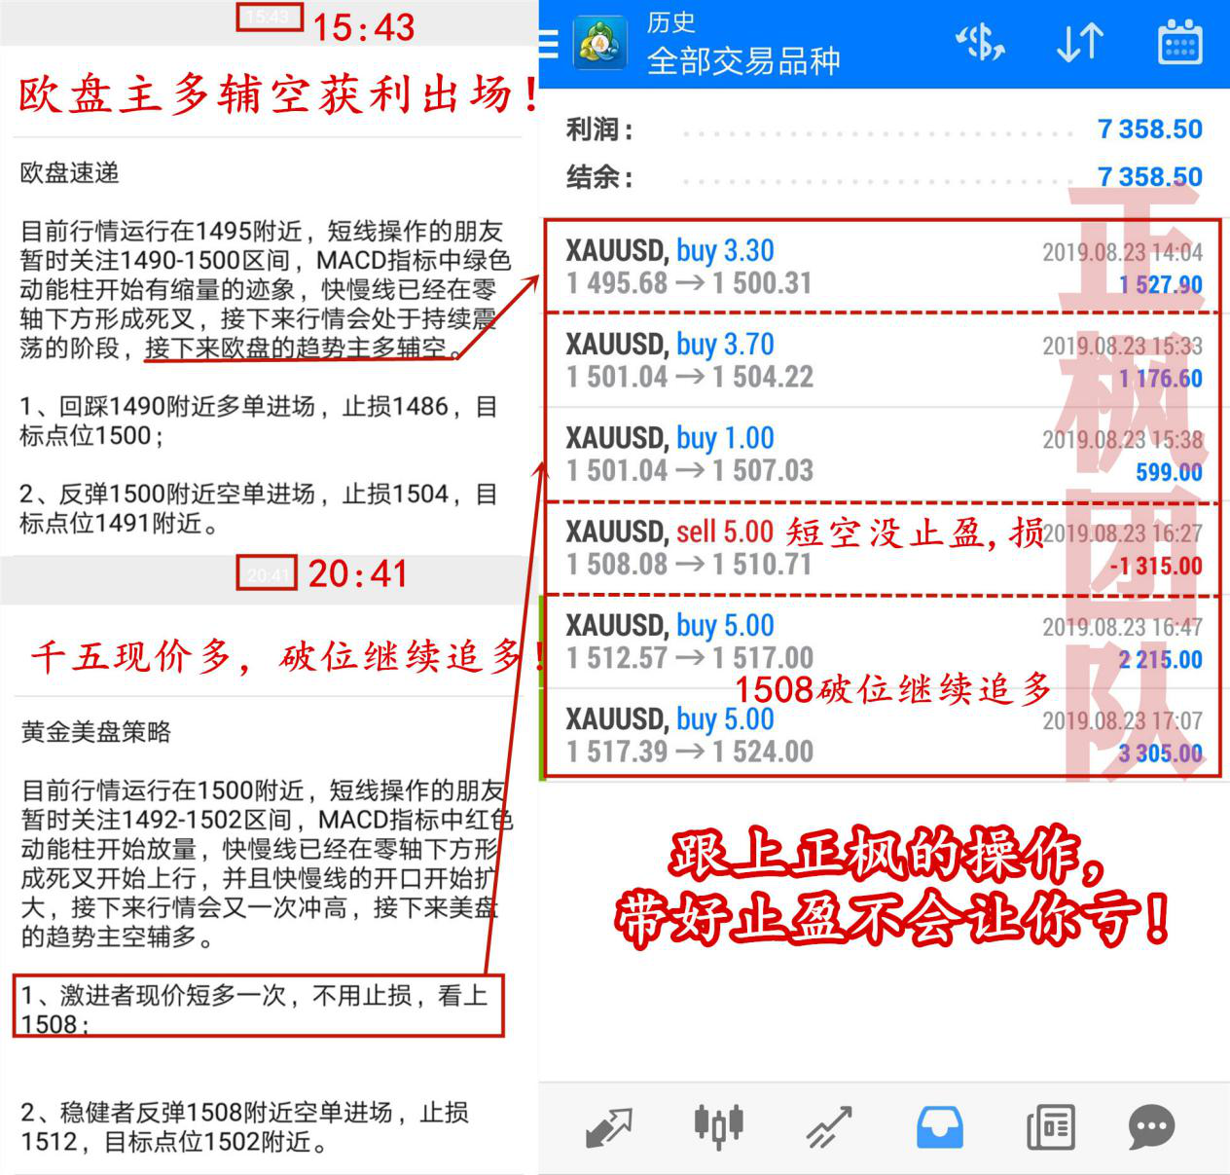
Task: Click the 结余 balance summary row
Action: [884, 177]
